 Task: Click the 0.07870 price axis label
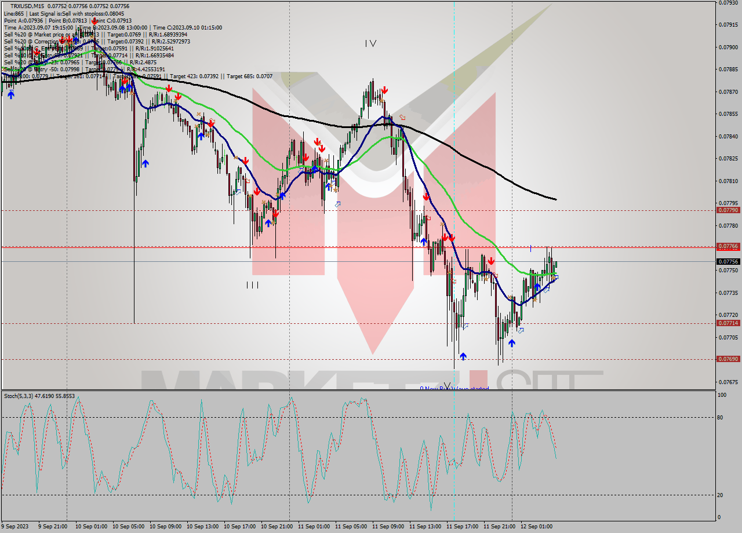point(728,92)
